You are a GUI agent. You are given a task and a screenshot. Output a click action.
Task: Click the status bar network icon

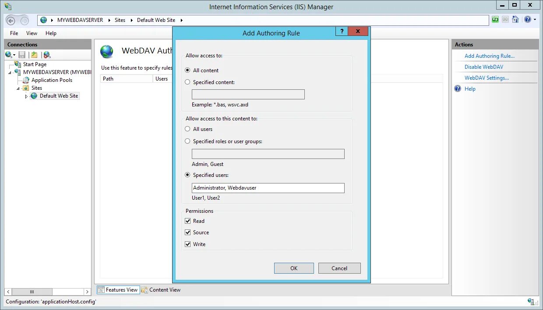531,301
